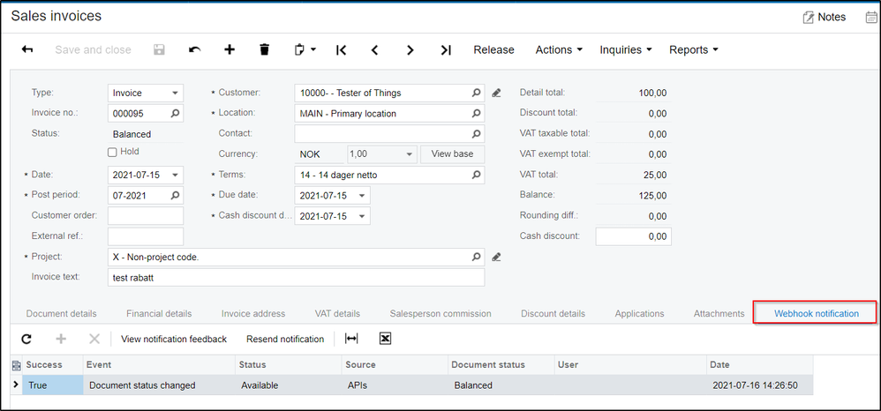This screenshot has width=881, height=411.
Task: Click Resend notification
Action: (x=284, y=339)
